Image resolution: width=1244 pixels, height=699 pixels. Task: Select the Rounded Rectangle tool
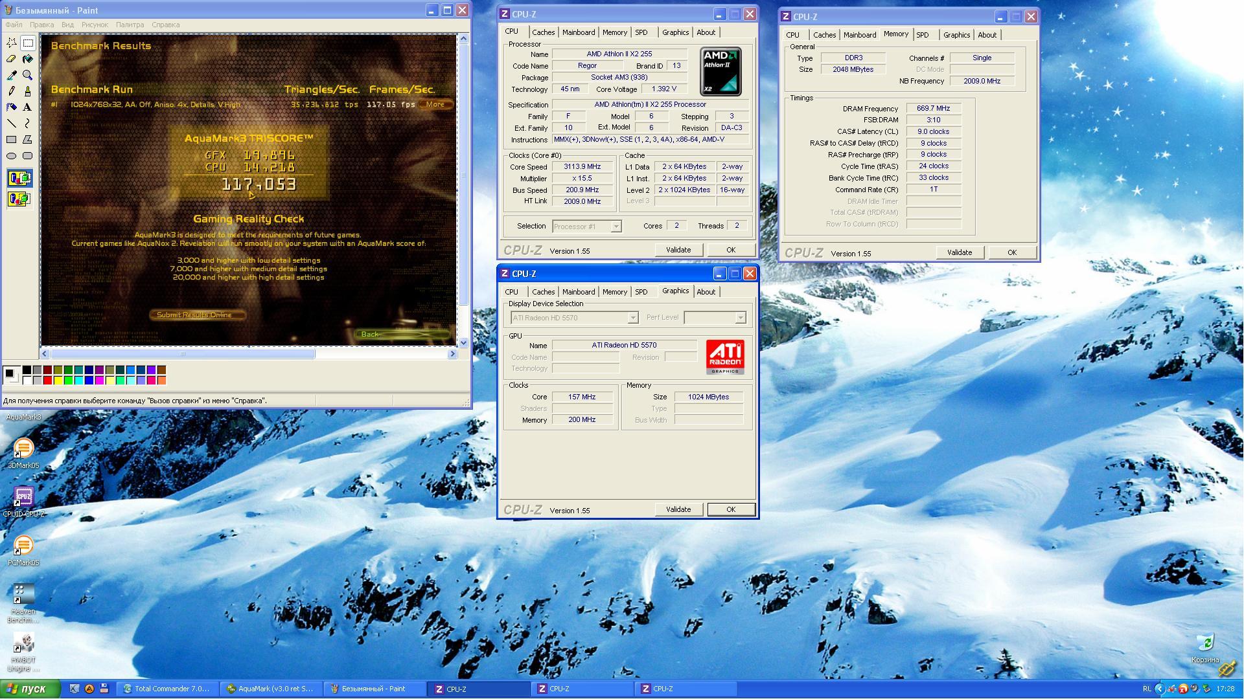(28, 156)
